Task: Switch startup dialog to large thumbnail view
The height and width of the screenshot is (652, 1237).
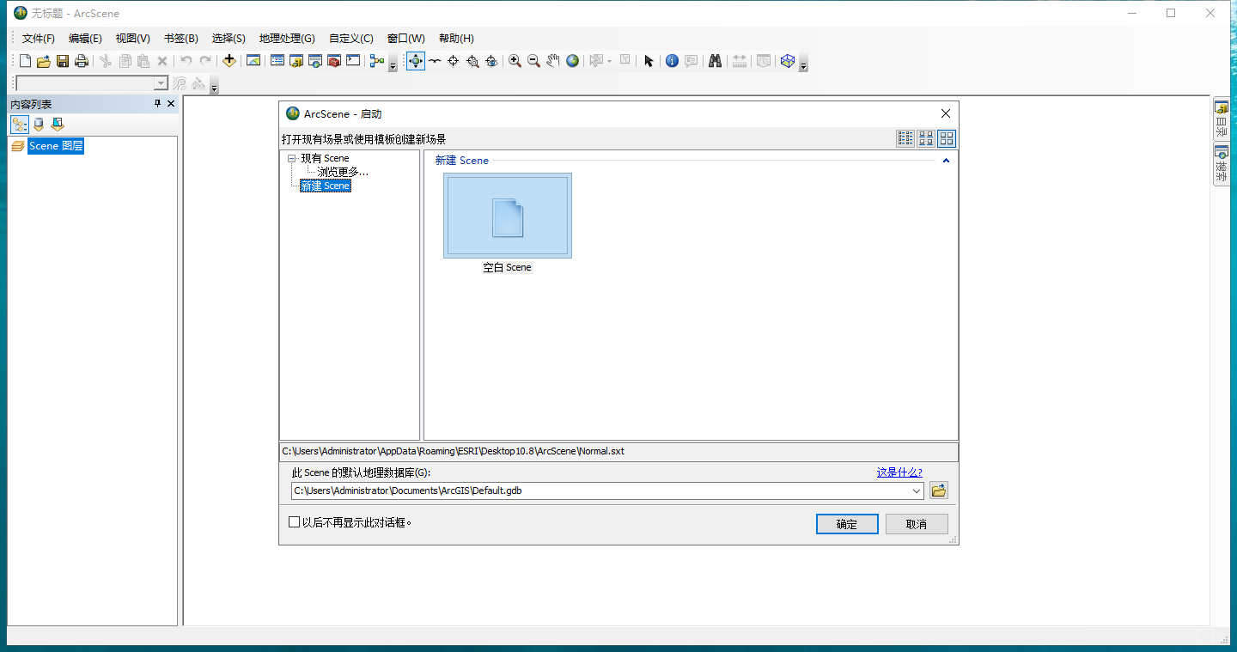Action: click(947, 138)
